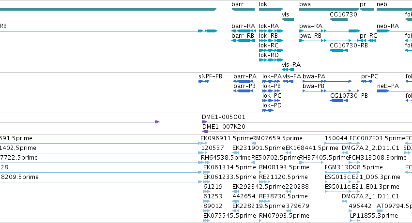The width and height of the screenshot is (412, 223).
Task: Click the pr gene feature
Action: pyautogui.click(x=367, y=9)
